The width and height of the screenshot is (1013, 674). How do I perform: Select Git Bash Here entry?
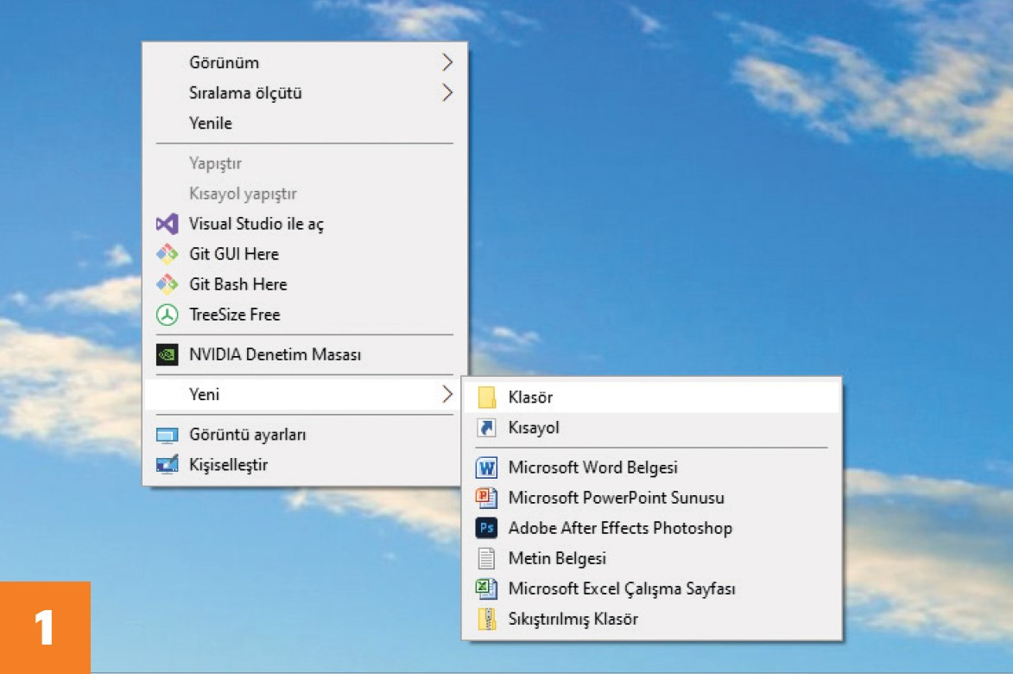coord(305,284)
